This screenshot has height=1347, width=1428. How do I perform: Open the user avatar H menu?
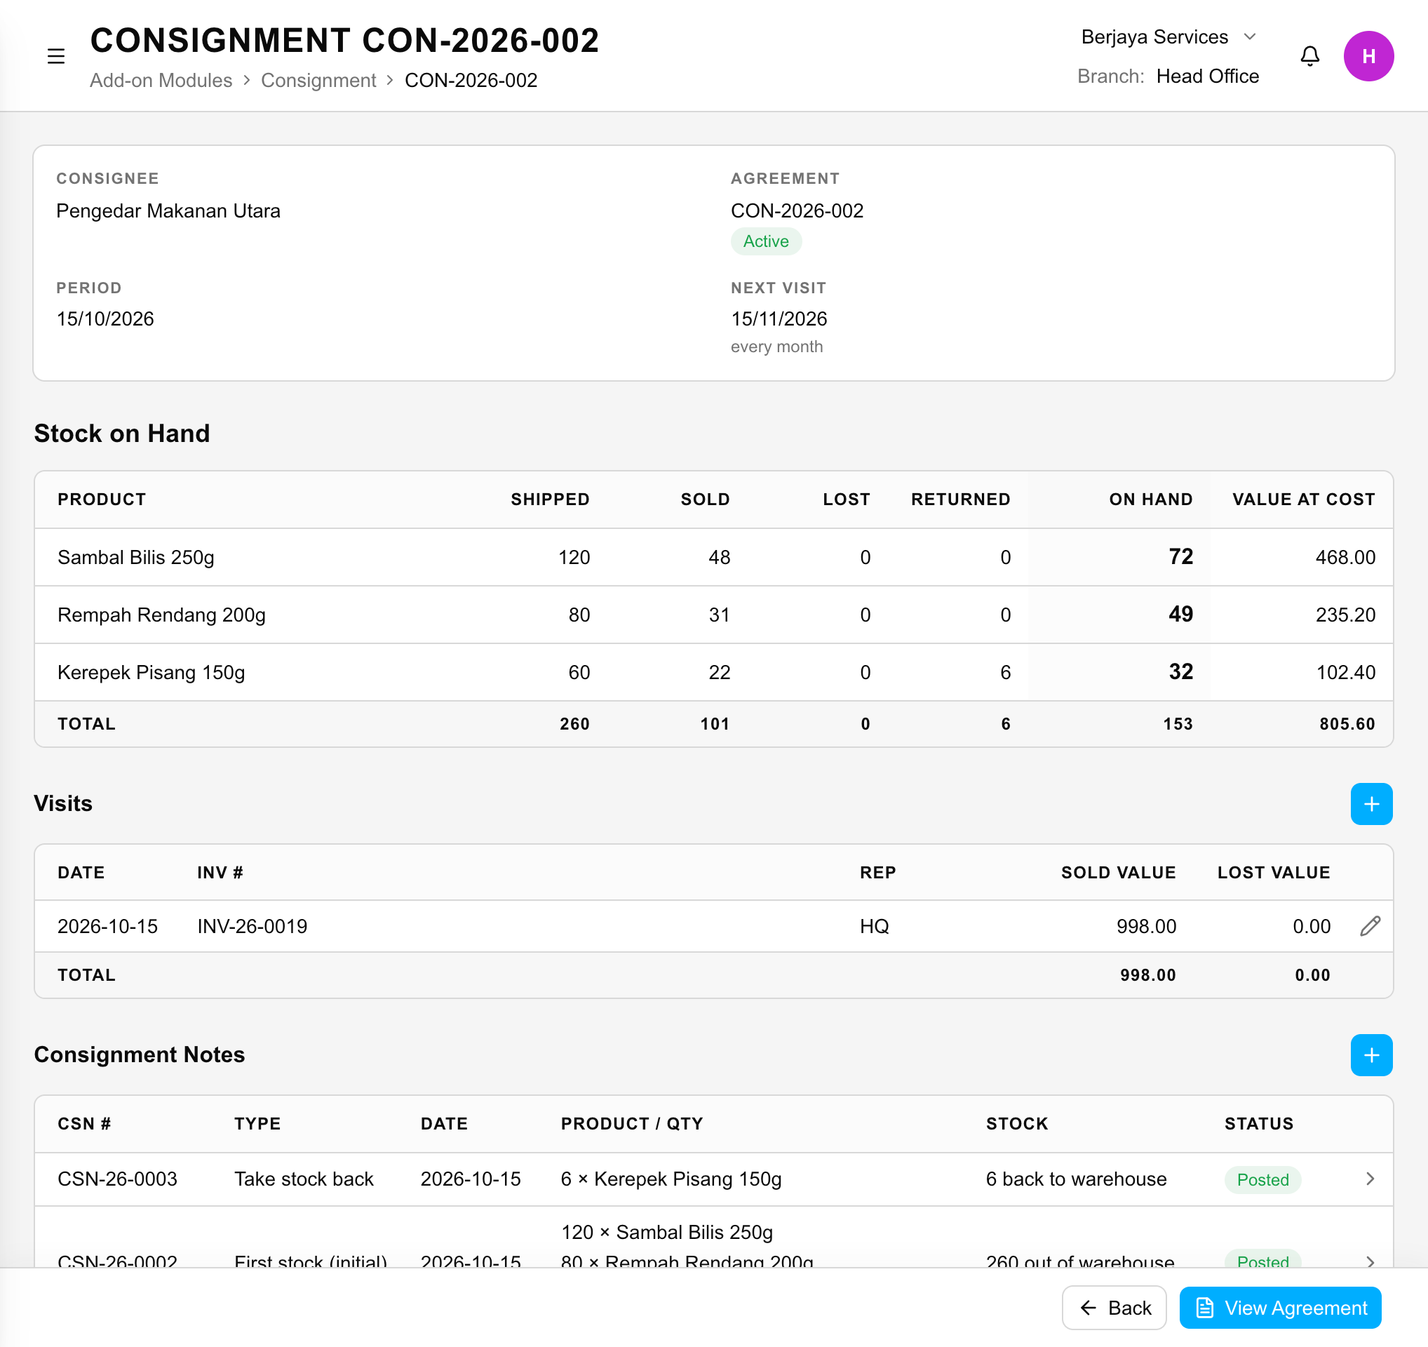click(x=1368, y=56)
